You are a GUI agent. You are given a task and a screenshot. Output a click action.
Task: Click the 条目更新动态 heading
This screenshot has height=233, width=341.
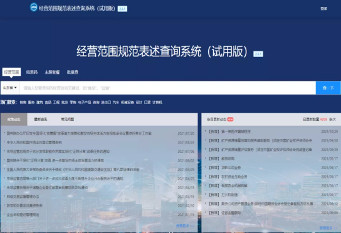(216, 120)
